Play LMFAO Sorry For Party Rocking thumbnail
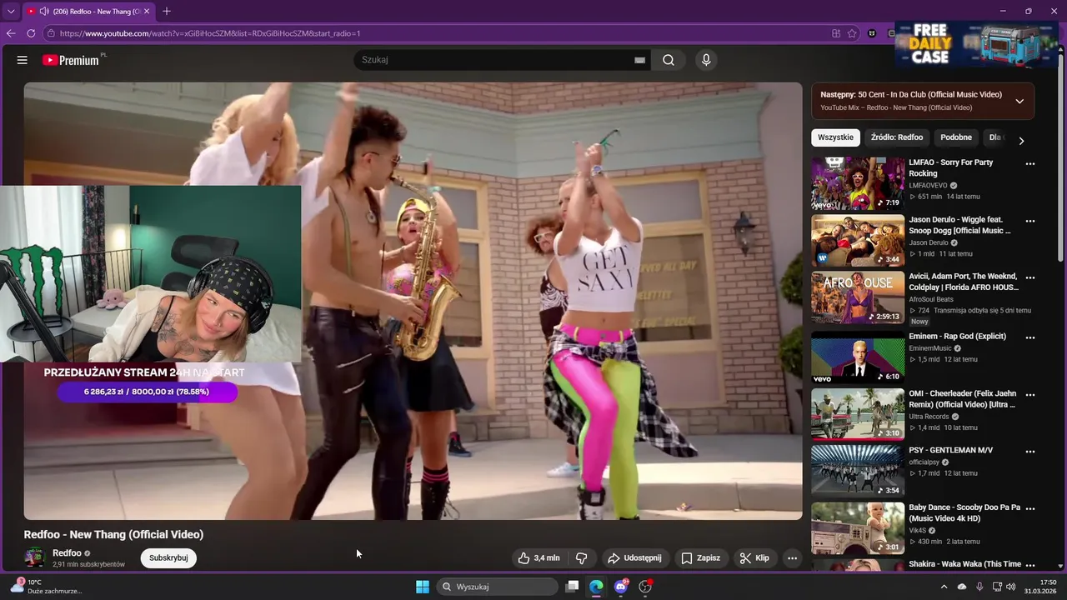The height and width of the screenshot is (600, 1067). coord(858,183)
